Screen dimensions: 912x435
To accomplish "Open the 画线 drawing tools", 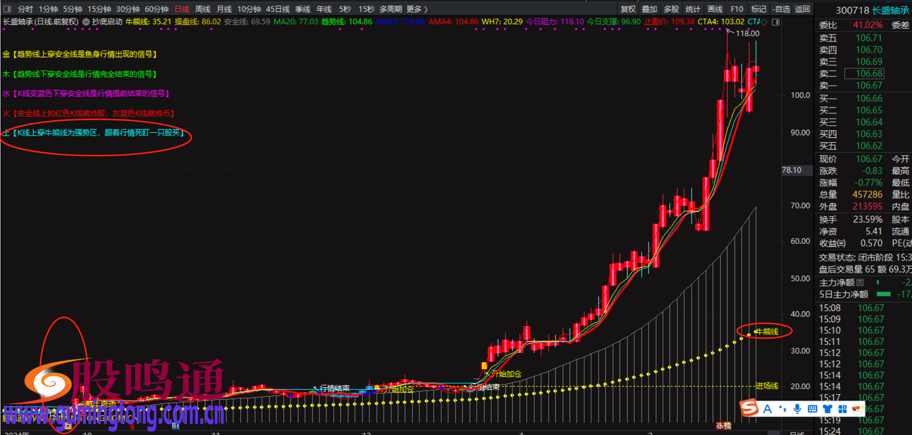I will tap(715, 9).
